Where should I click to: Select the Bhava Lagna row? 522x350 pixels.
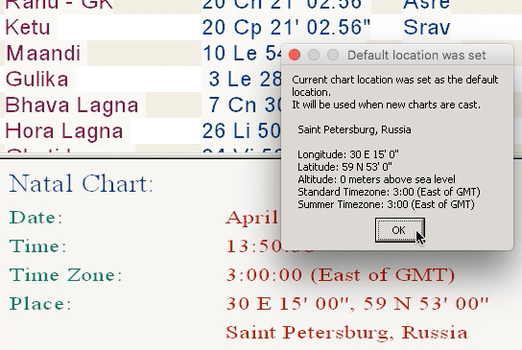coord(140,105)
